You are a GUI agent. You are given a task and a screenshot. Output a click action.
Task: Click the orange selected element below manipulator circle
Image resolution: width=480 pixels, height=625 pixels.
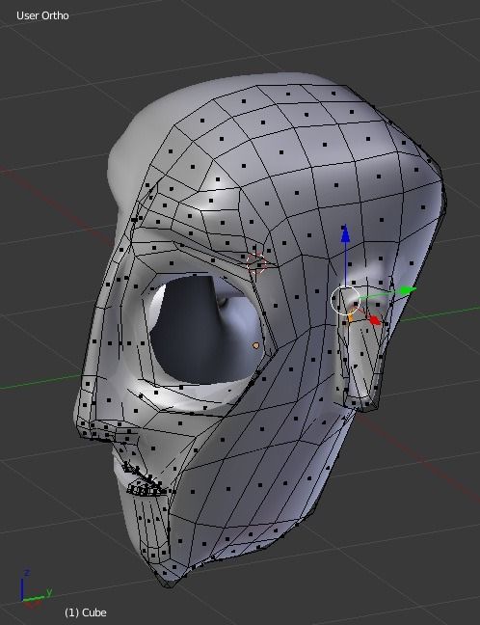[351, 317]
